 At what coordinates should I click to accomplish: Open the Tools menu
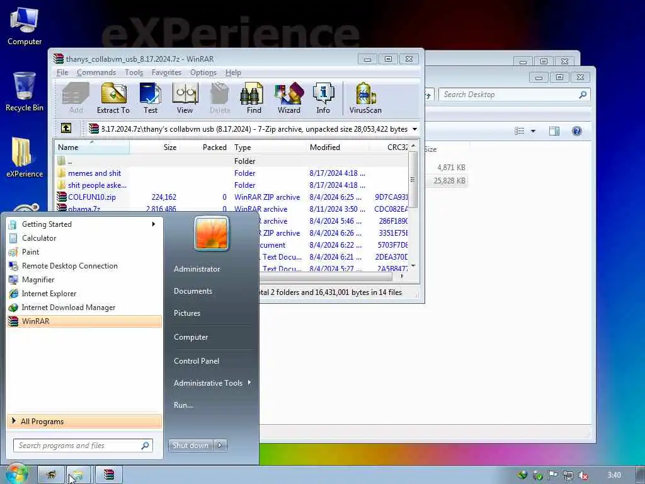click(x=134, y=72)
